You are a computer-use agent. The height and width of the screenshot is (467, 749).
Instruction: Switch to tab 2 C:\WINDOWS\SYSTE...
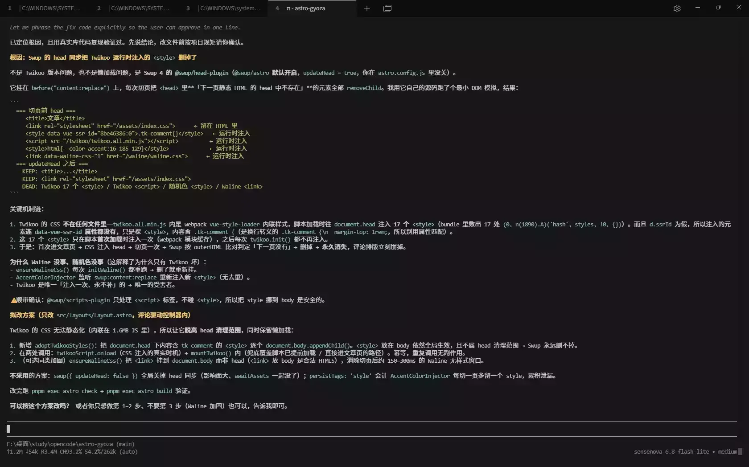134,8
